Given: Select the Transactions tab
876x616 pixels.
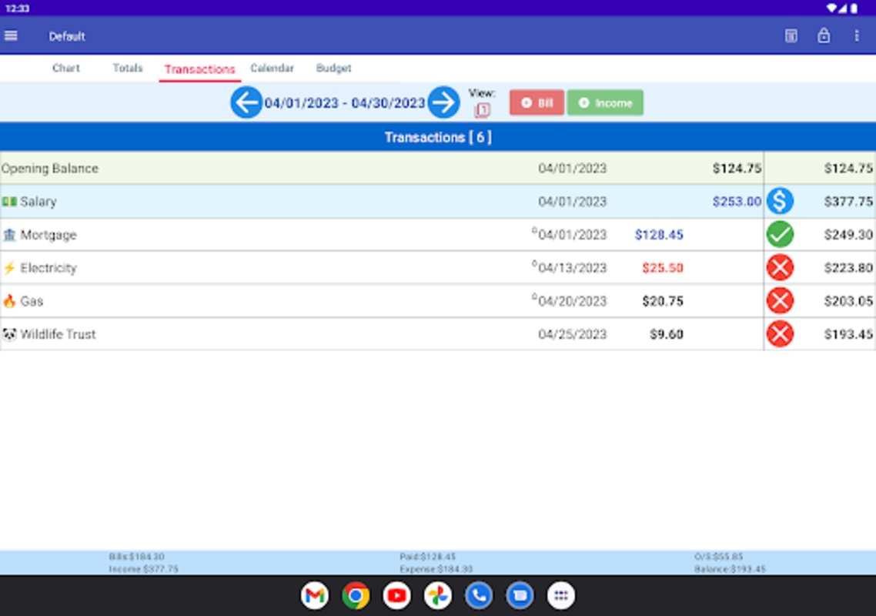Looking at the screenshot, I should coord(199,69).
